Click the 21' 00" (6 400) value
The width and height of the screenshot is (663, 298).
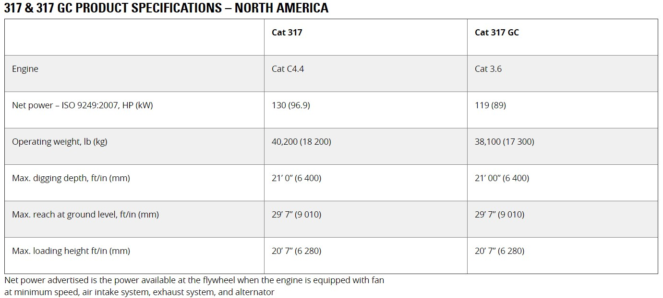[502, 178]
